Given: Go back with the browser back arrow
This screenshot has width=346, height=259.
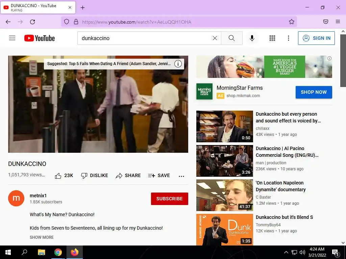Looking at the screenshot, I should pyautogui.click(x=8, y=22).
